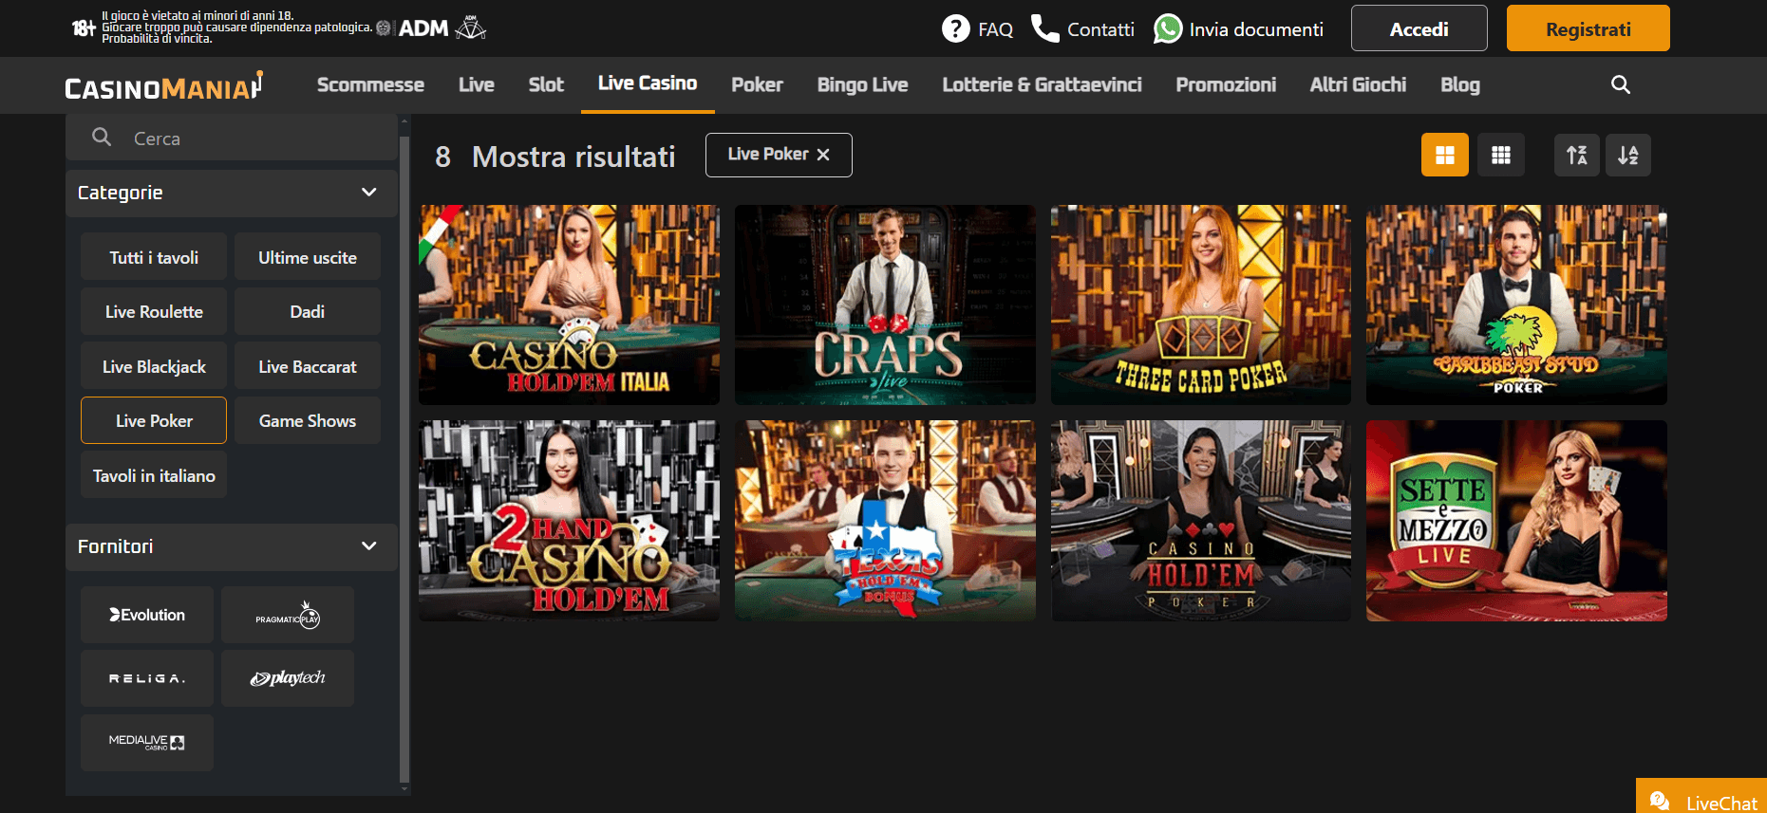Filter by Evolution provider

[x=147, y=615]
